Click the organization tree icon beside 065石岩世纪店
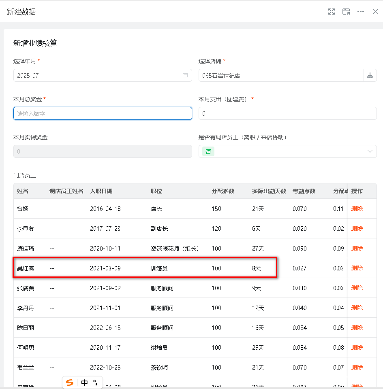This screenshot has width=383, height=389. [x=370, y=75]
